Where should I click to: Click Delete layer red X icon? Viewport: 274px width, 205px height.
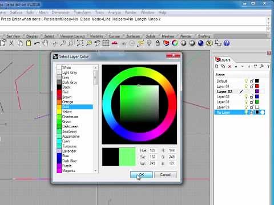coord(229,67)
